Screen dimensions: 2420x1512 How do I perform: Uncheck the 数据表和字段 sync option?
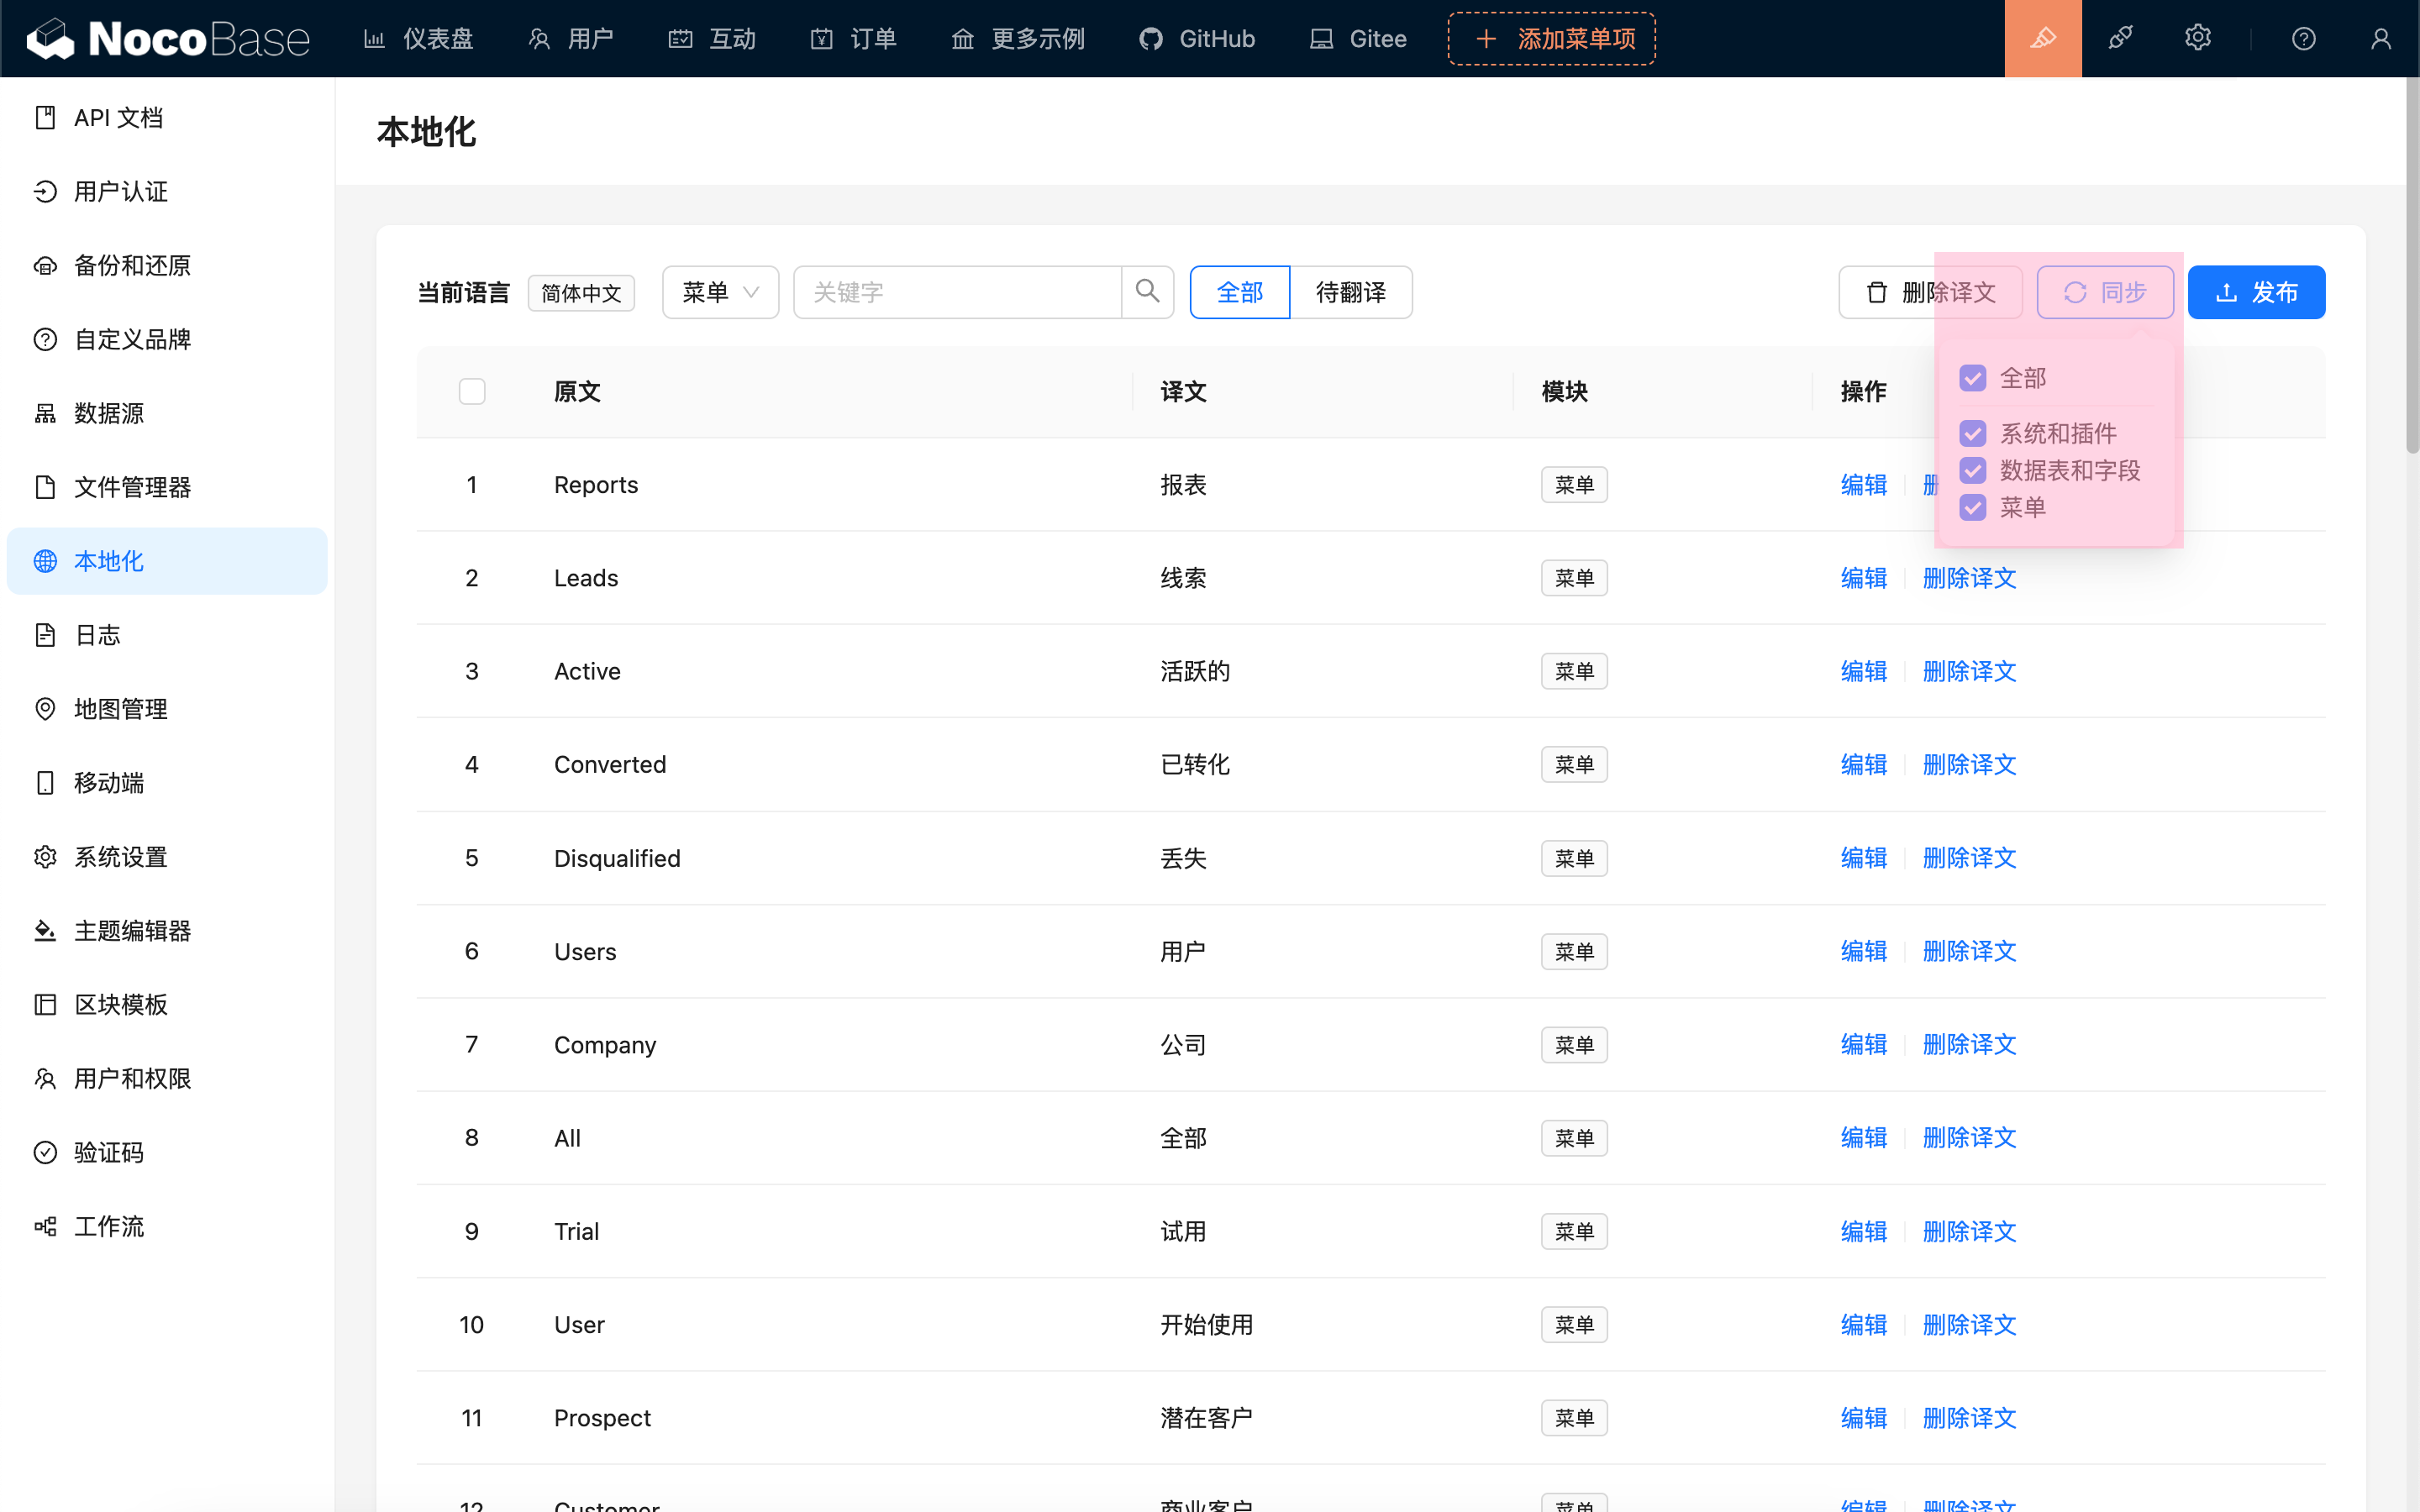[1972, 470]
